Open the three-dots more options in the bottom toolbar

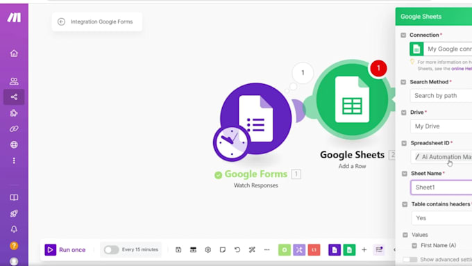(267, 250)
